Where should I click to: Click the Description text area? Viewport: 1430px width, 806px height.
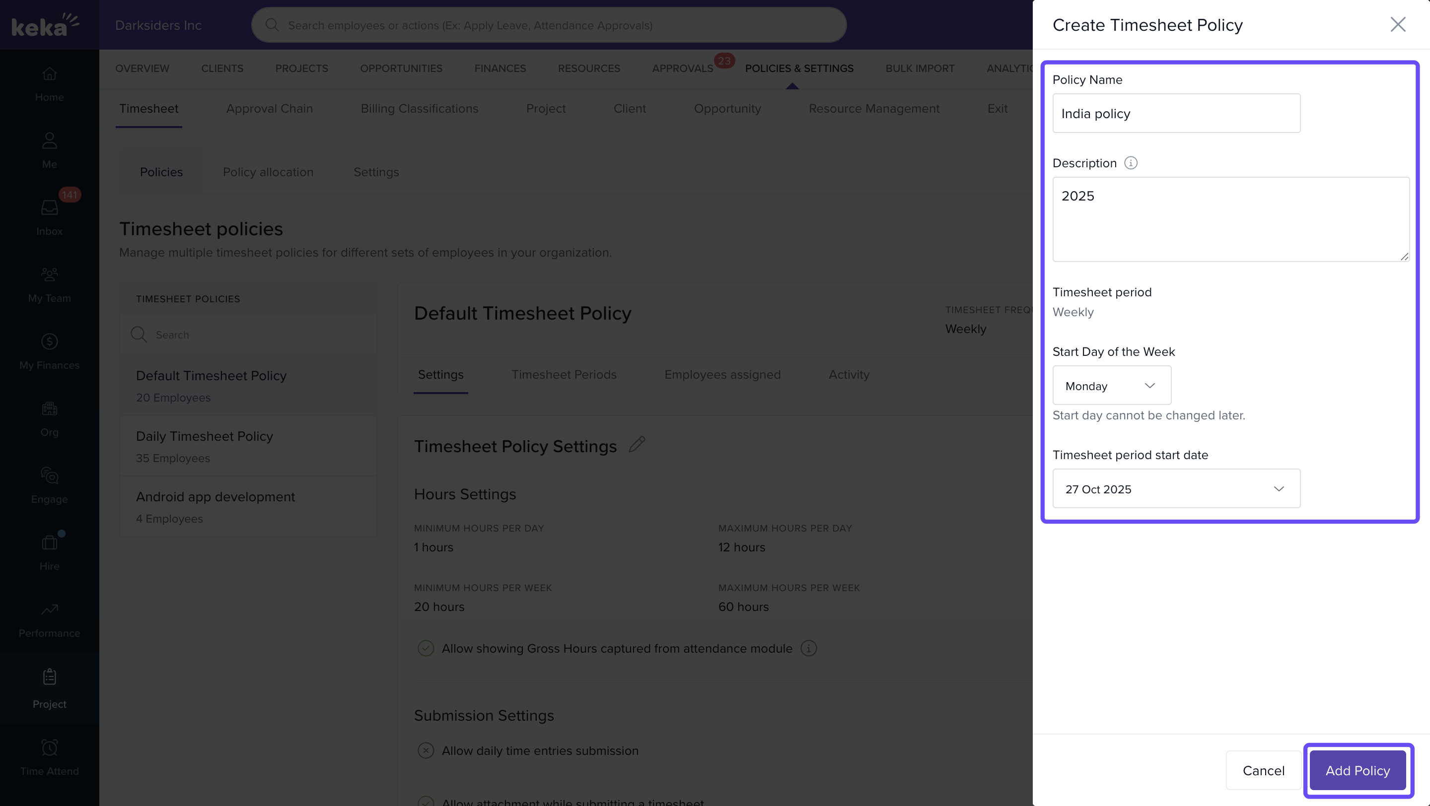pos(1230,219)
